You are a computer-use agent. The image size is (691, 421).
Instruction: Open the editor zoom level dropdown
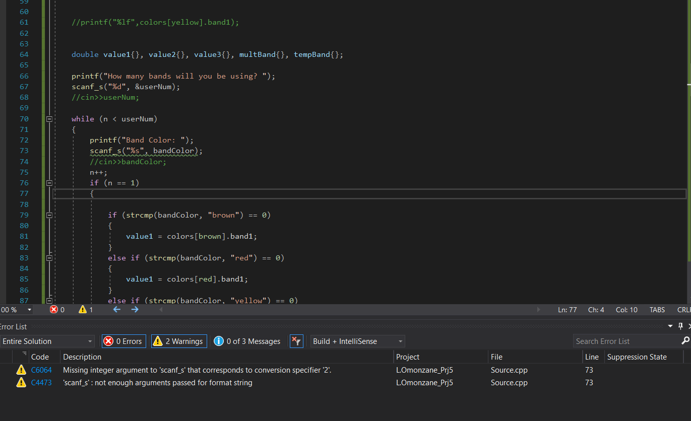[29, 309]
